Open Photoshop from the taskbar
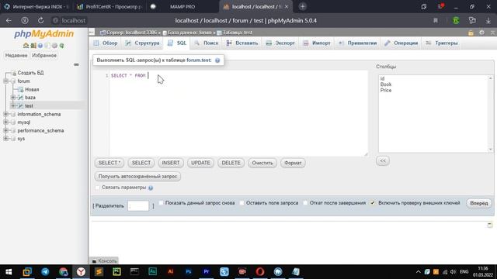The height and width of the screenshot is (279, 497). click(189, 272)
